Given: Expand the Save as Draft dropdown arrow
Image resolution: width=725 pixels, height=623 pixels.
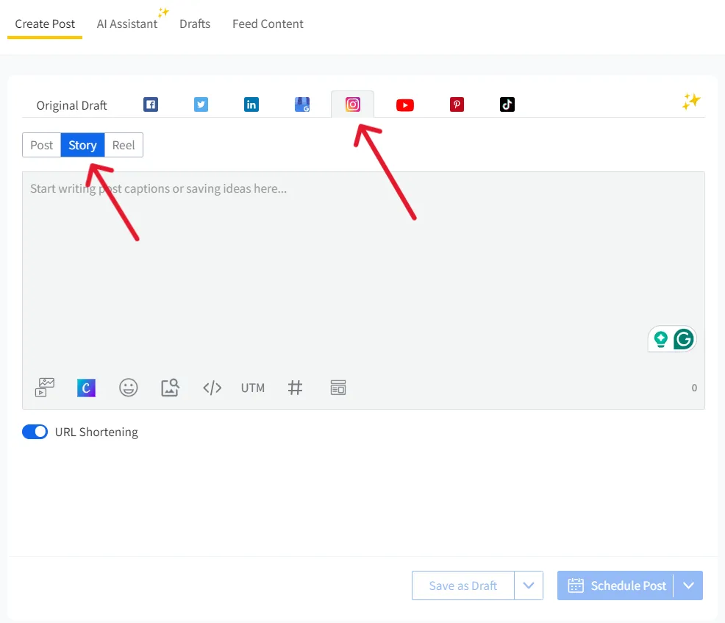Looking at the screenshot, I should coord(528,585).
